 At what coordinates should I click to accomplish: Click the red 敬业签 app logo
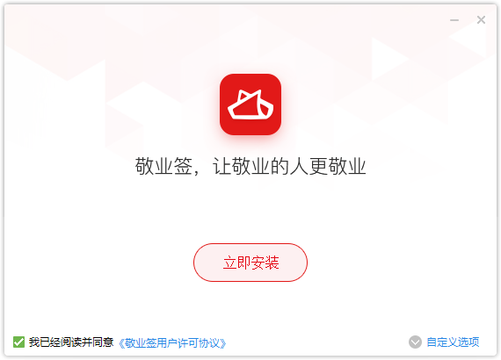click(250, 104)
